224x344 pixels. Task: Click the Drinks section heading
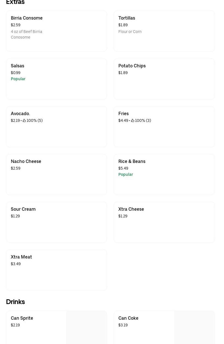point(16,302)
